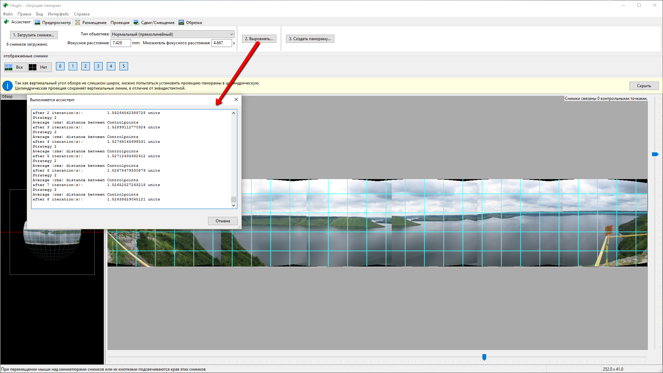Open the Обрезка crop tab

click(x=190, y=23)
